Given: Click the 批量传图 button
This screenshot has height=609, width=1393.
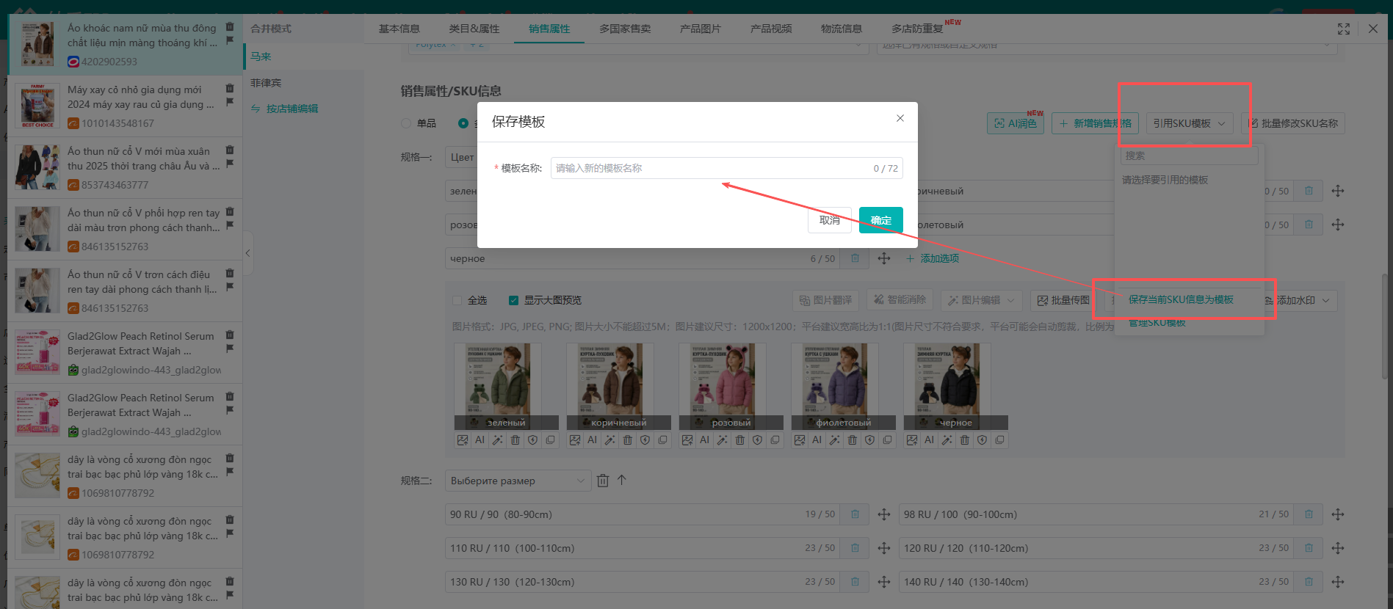Looking at the screenshot, I should [x=1063, y=300].
